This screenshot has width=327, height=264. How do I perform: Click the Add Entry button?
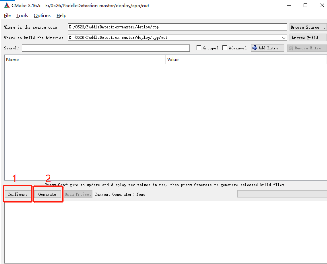pyautogui.click(x=267, y=48)
